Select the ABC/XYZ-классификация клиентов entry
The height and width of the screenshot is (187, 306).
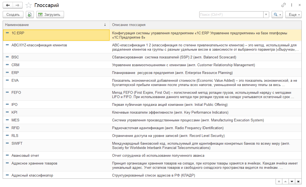[x=39, y=45]
